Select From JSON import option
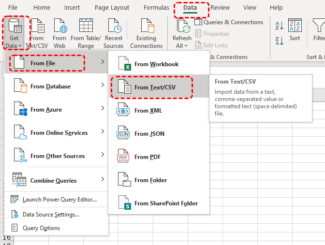The width and height of the screenshot is (325, 245). coord(149,134)
